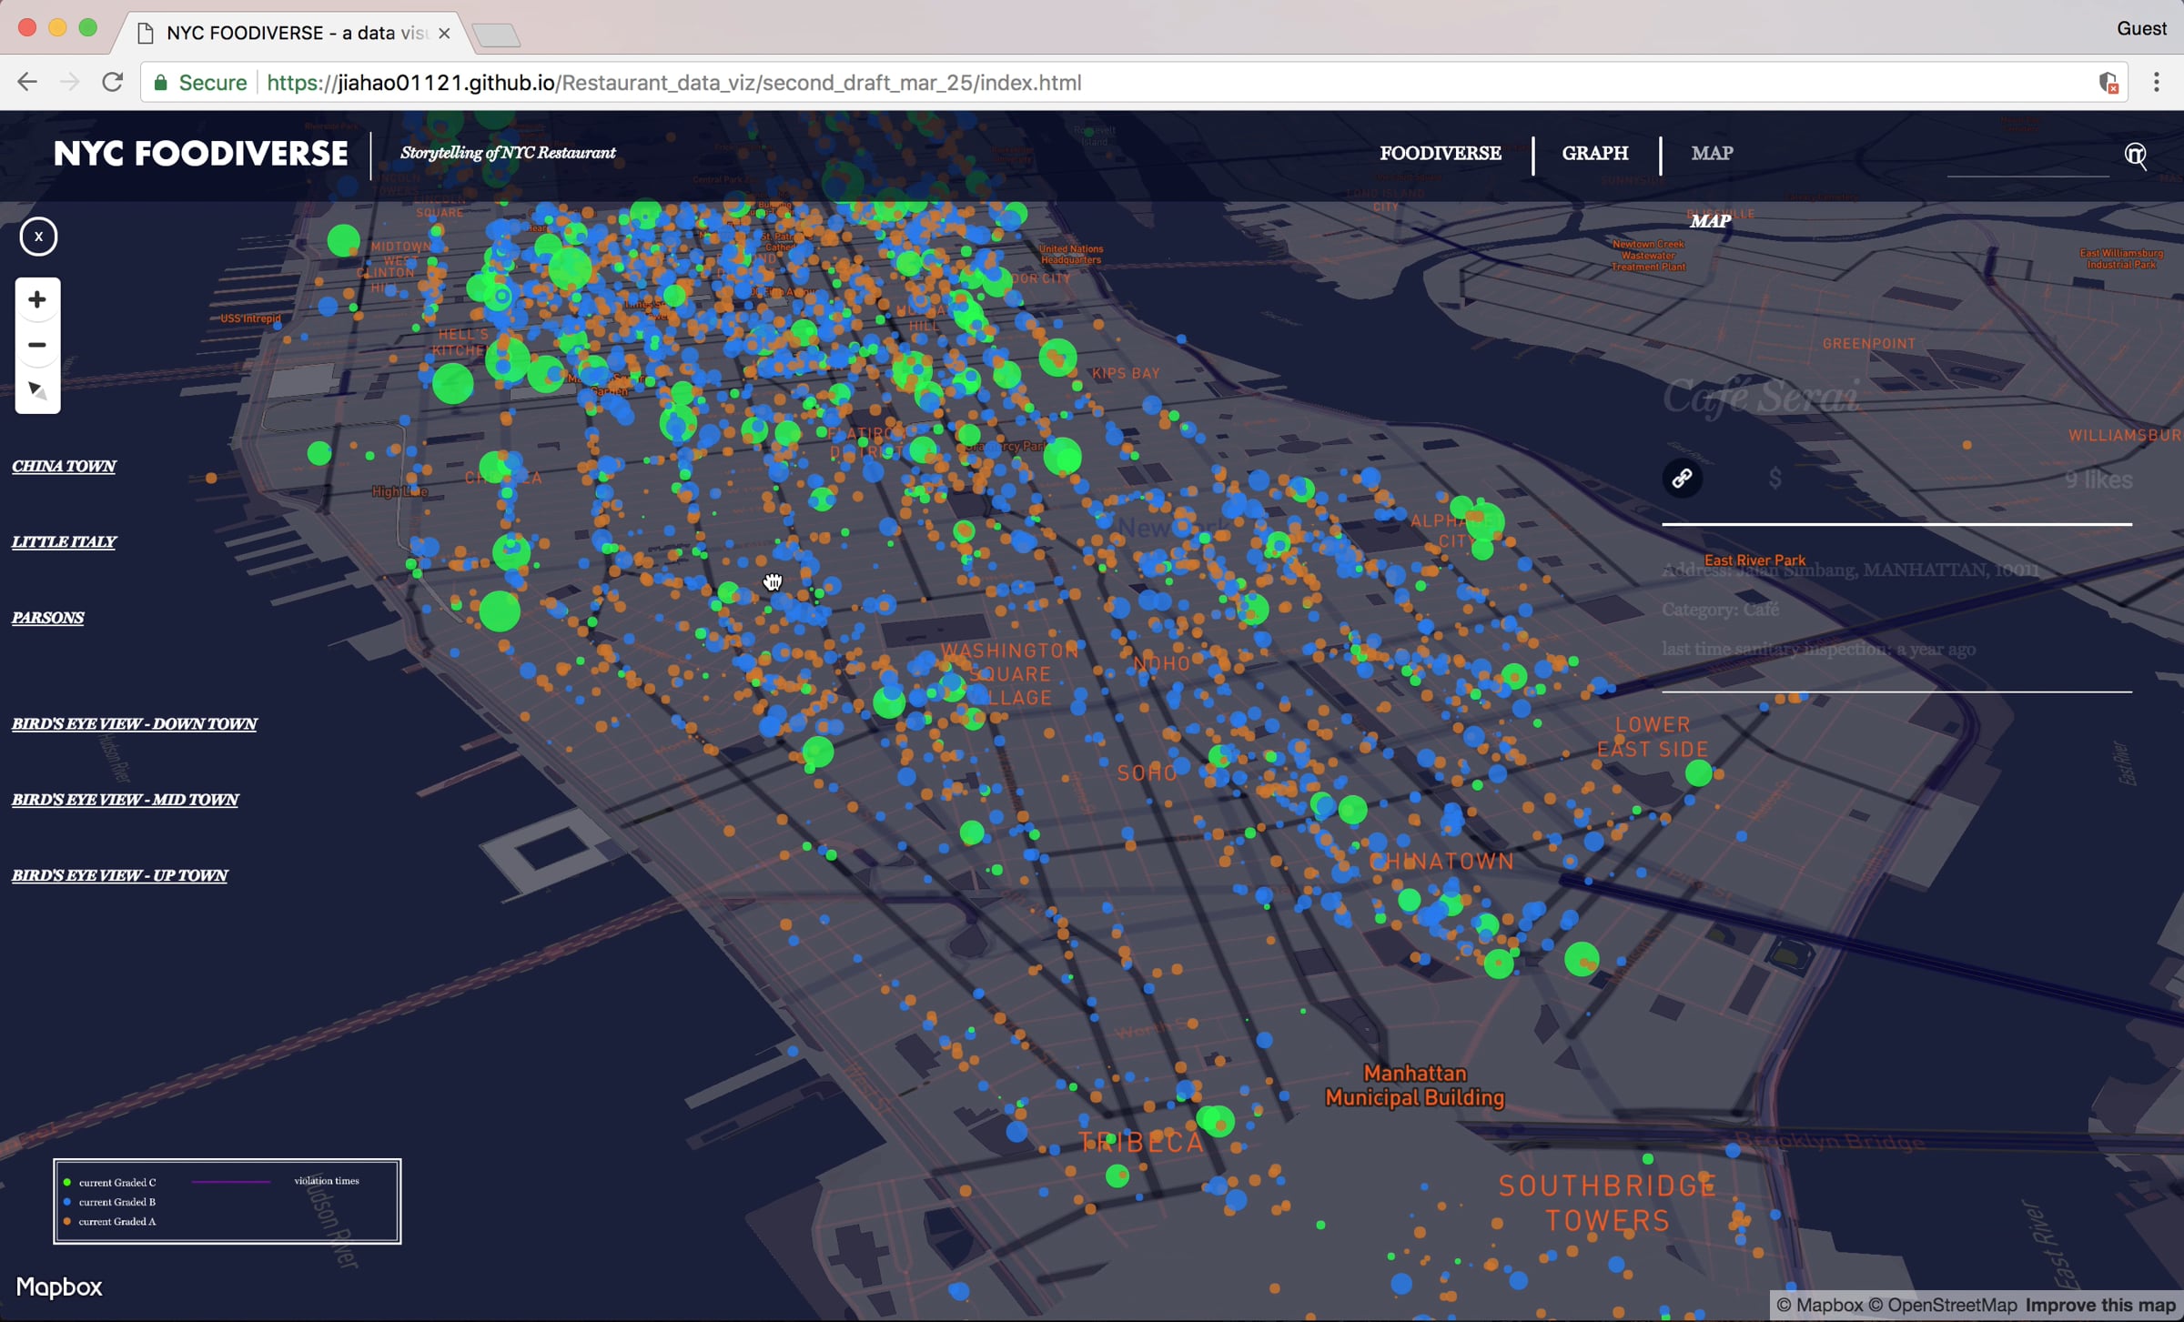Click the "WASHINGTON SQUARE VILLAGE" map label

tap(1010, 674)
